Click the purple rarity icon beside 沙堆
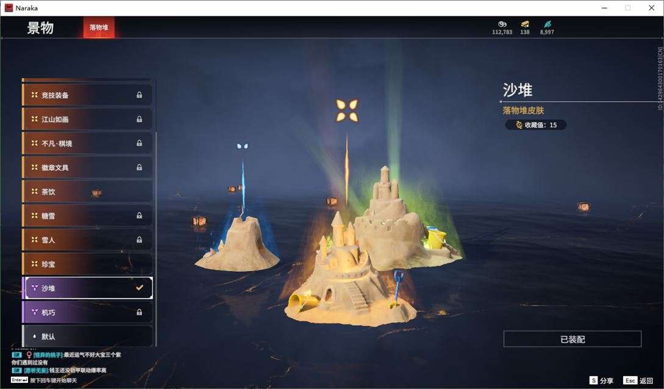 pos(34,287)
